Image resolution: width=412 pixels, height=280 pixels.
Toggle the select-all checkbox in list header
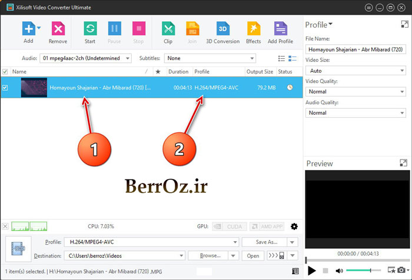5,71
